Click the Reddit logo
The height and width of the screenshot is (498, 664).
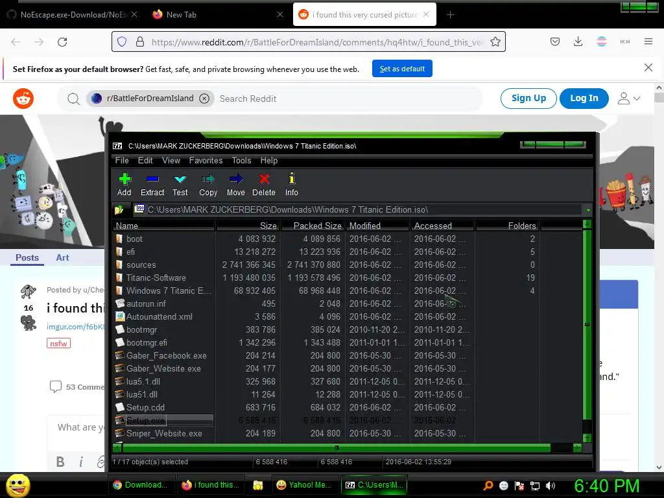pyautogui.click(x=23, y=99)
